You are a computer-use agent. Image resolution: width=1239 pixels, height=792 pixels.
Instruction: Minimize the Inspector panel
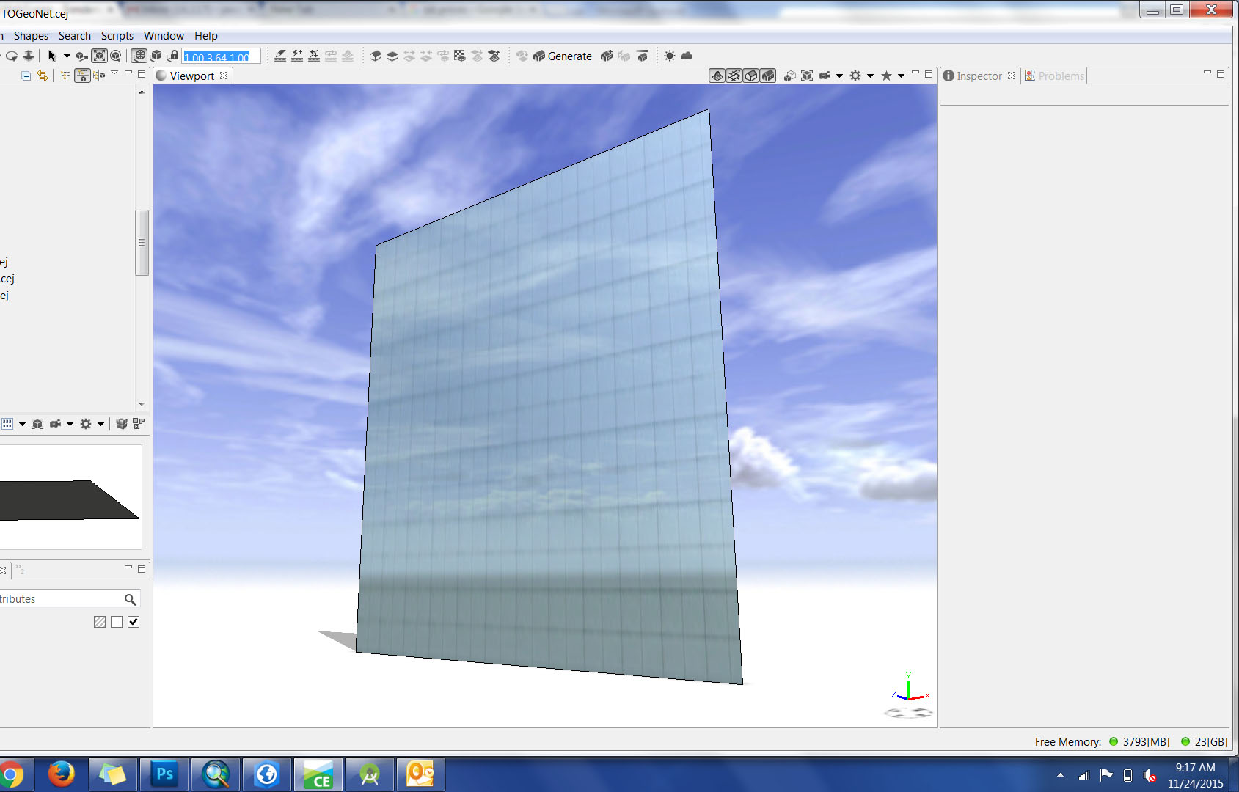[1207, 73]
